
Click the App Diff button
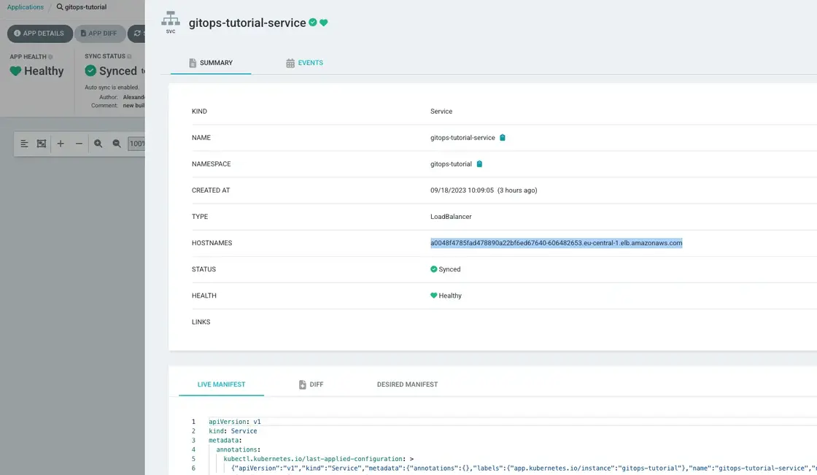pos(99,34)
